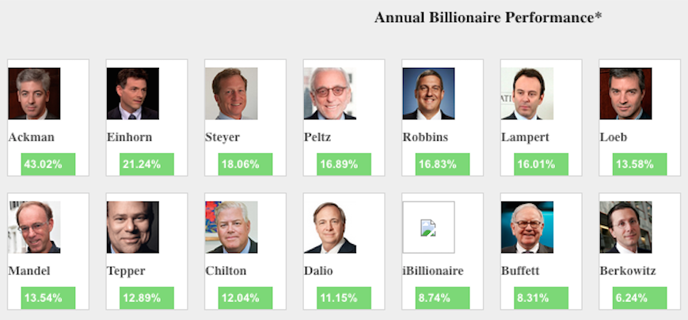Select Steyer's portrait thumbnail

click(231, 93)
